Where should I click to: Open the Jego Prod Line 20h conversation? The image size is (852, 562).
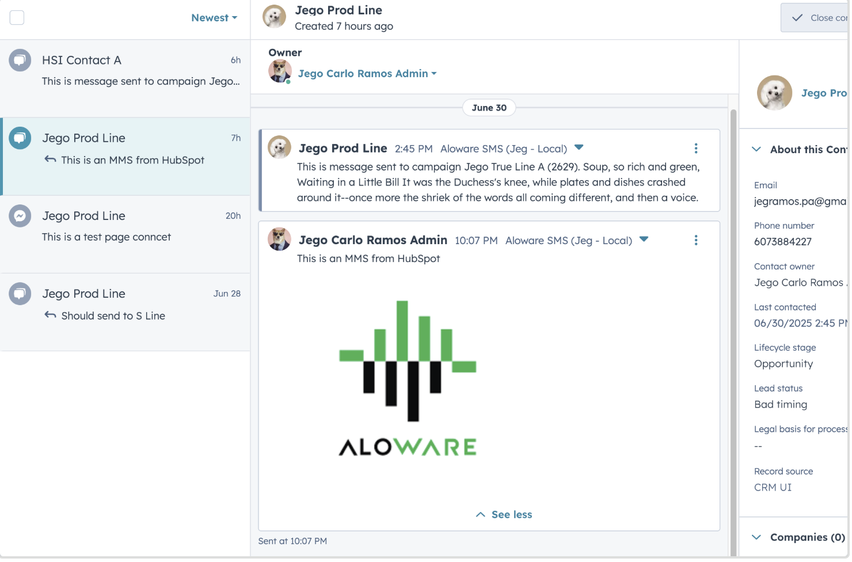pyautogui.click(x=125, y=234)
